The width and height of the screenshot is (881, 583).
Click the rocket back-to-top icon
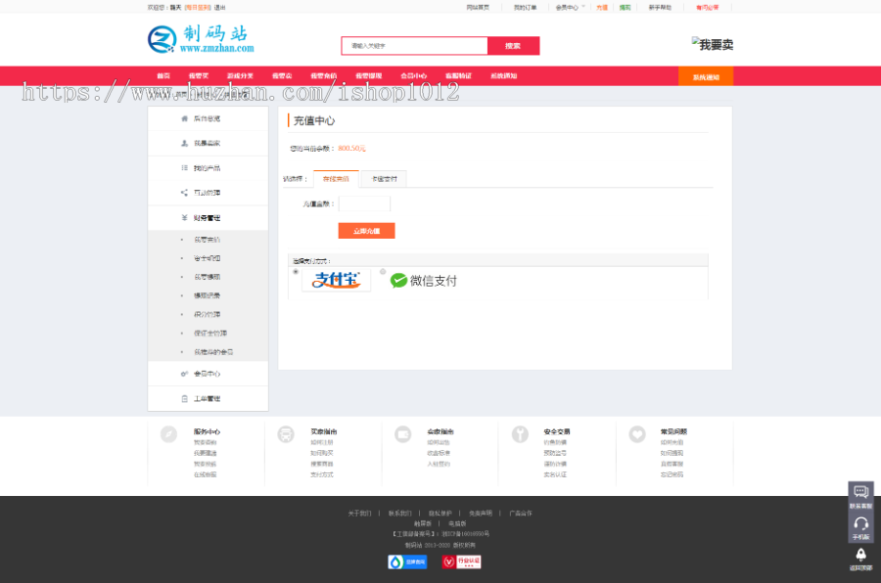(860, 556)
